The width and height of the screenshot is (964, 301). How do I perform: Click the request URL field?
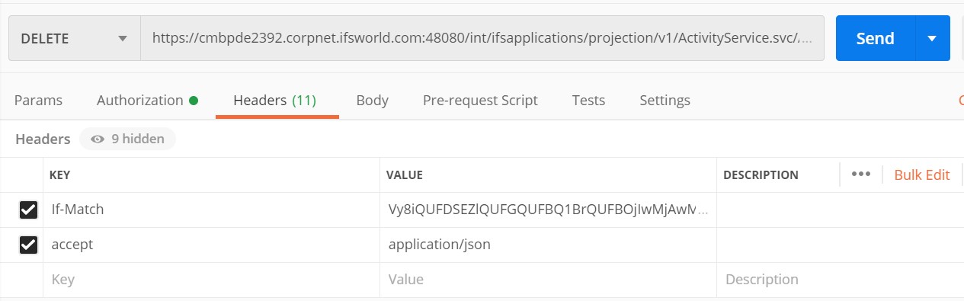(x=482, y=38)
